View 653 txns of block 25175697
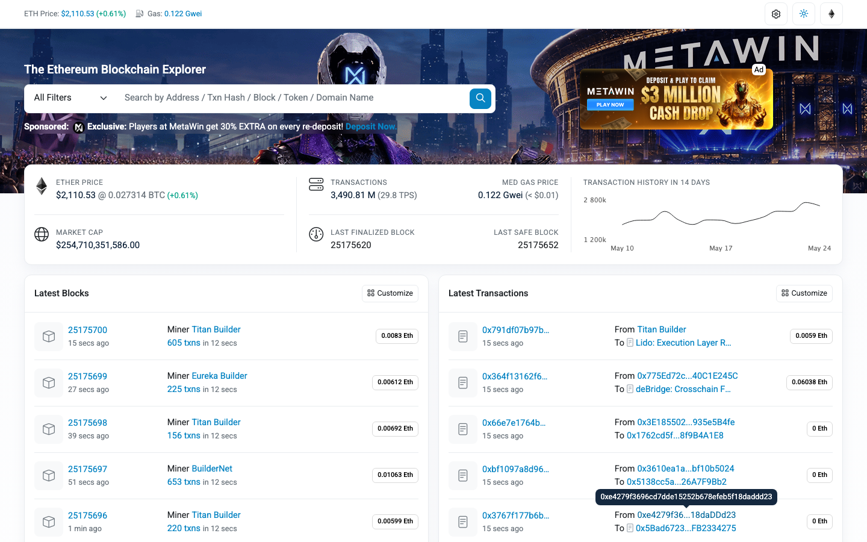Screen dimensions: 867x542 point(184,482)
